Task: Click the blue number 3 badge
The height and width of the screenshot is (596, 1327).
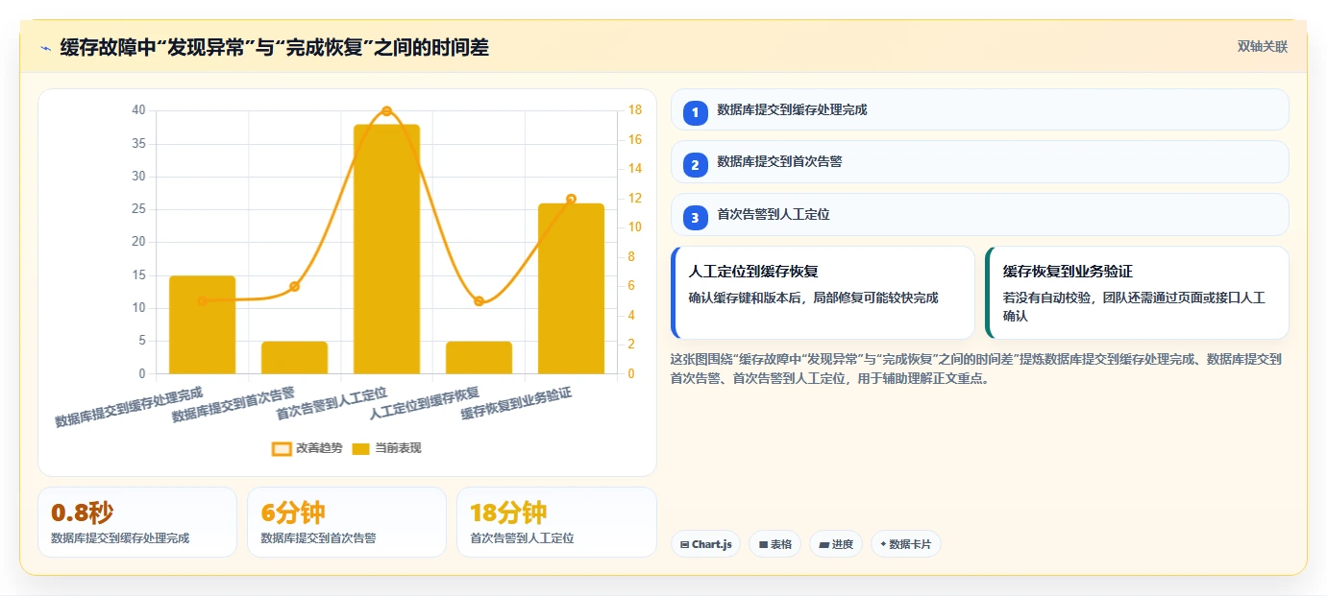Action: click(x=696, y=217)
